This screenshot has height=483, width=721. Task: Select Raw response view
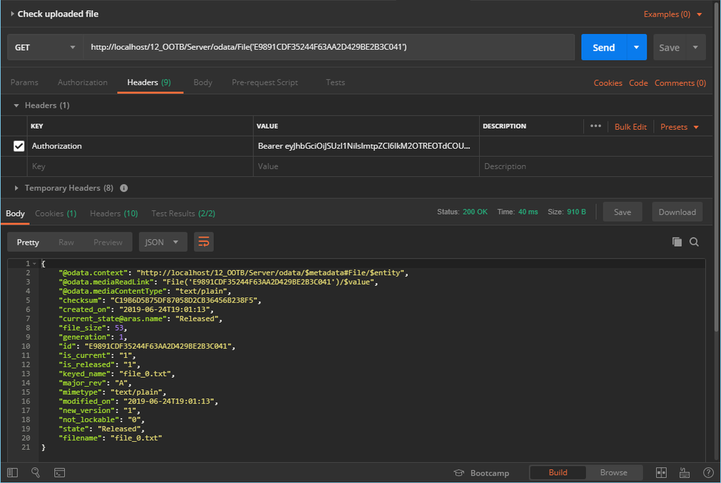(x=66, y=243)
